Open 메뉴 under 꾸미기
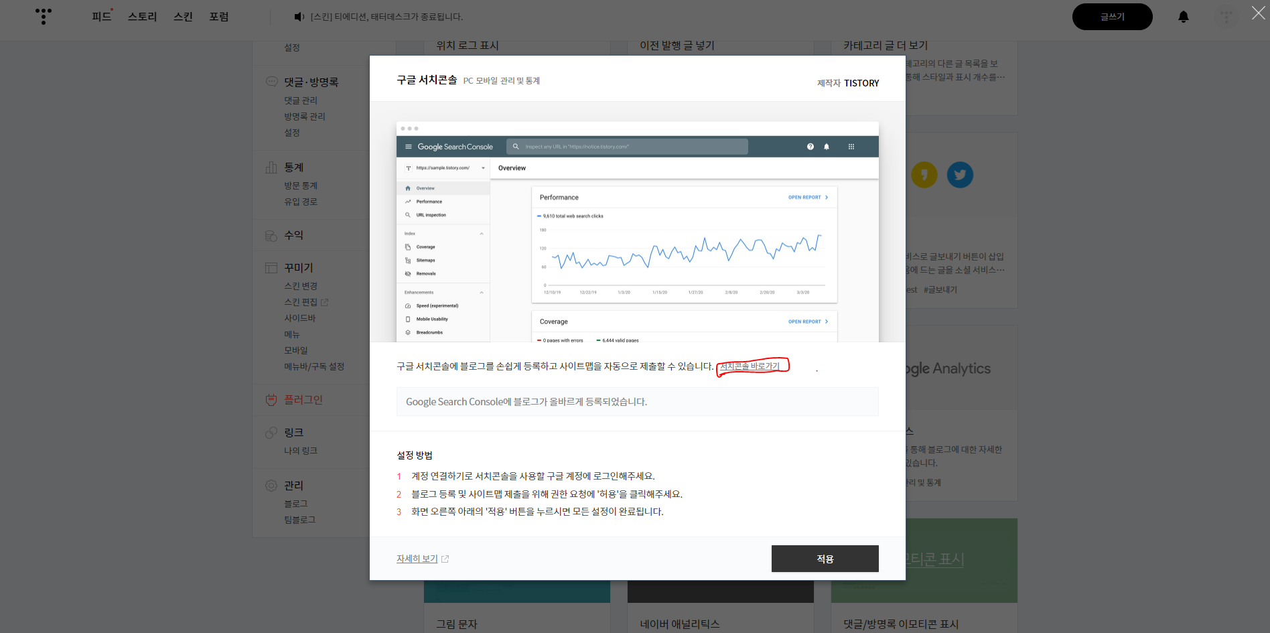 pyautogui.click(x=292, y=334)
